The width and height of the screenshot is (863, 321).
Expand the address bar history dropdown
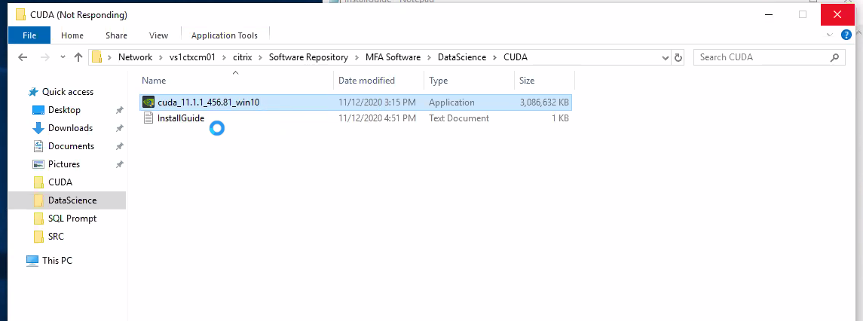pos(665,57)
